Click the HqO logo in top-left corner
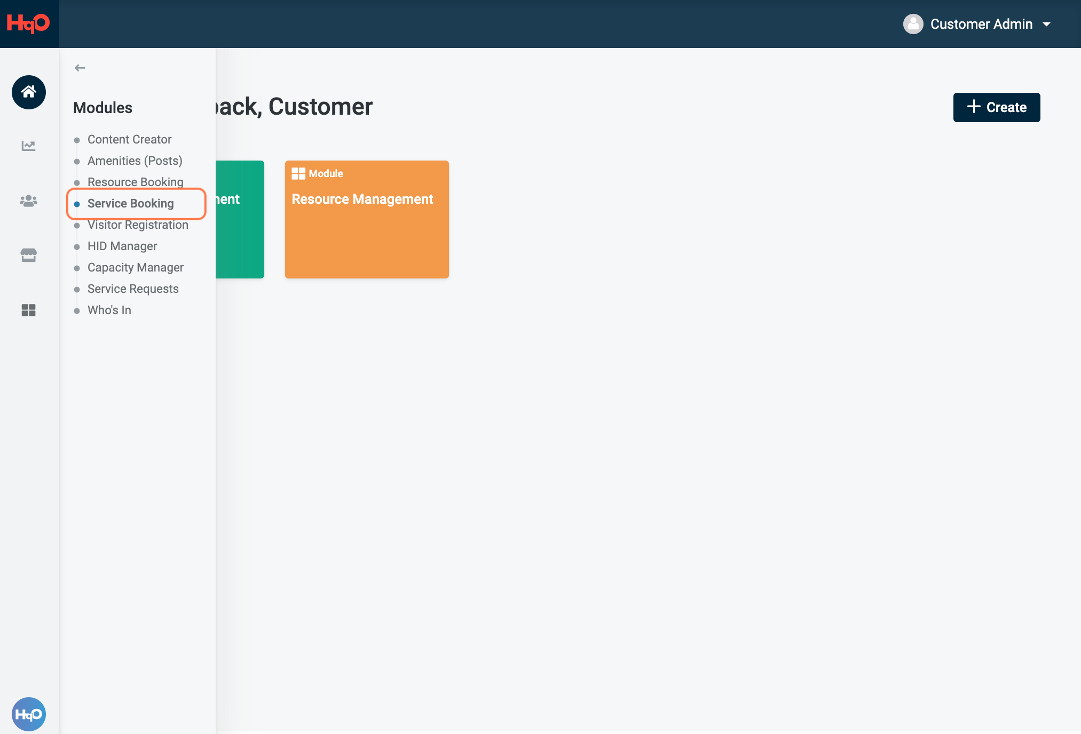1081x734 pixels. [x=29, y=24]
